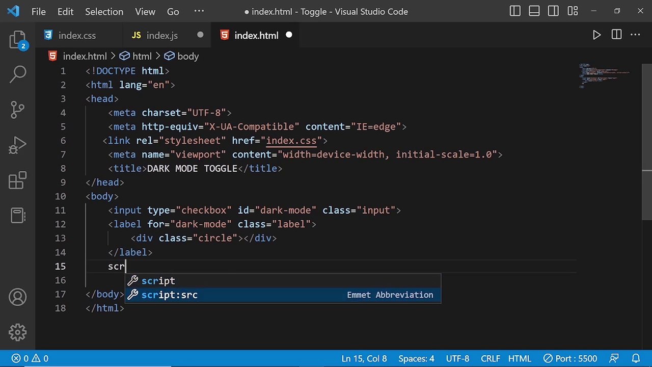Toggle the primary side bar layout
This screenshot has width=652, height=367.
point(515,11)
